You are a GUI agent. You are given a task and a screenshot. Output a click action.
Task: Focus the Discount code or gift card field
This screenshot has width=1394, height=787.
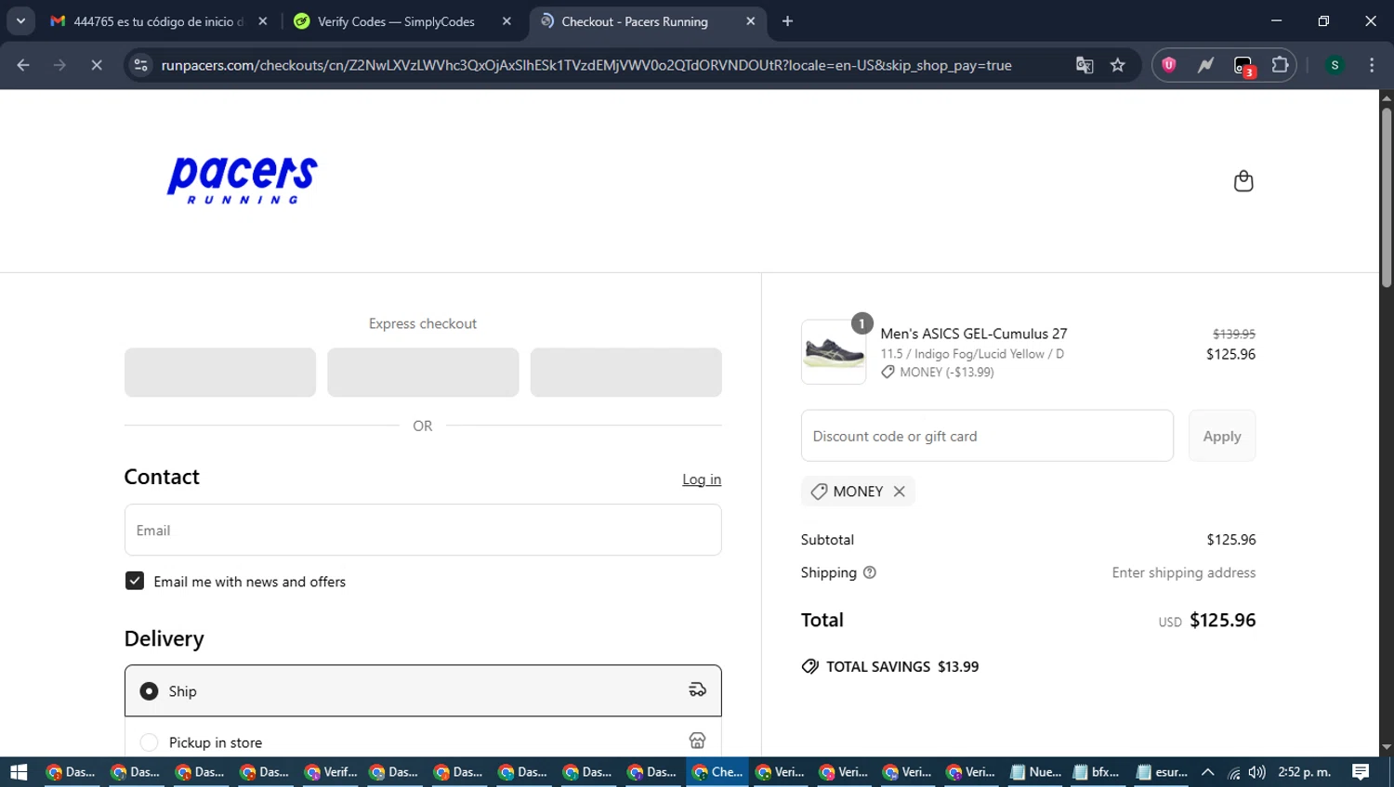pyautogui.click(x=987, y=436)
